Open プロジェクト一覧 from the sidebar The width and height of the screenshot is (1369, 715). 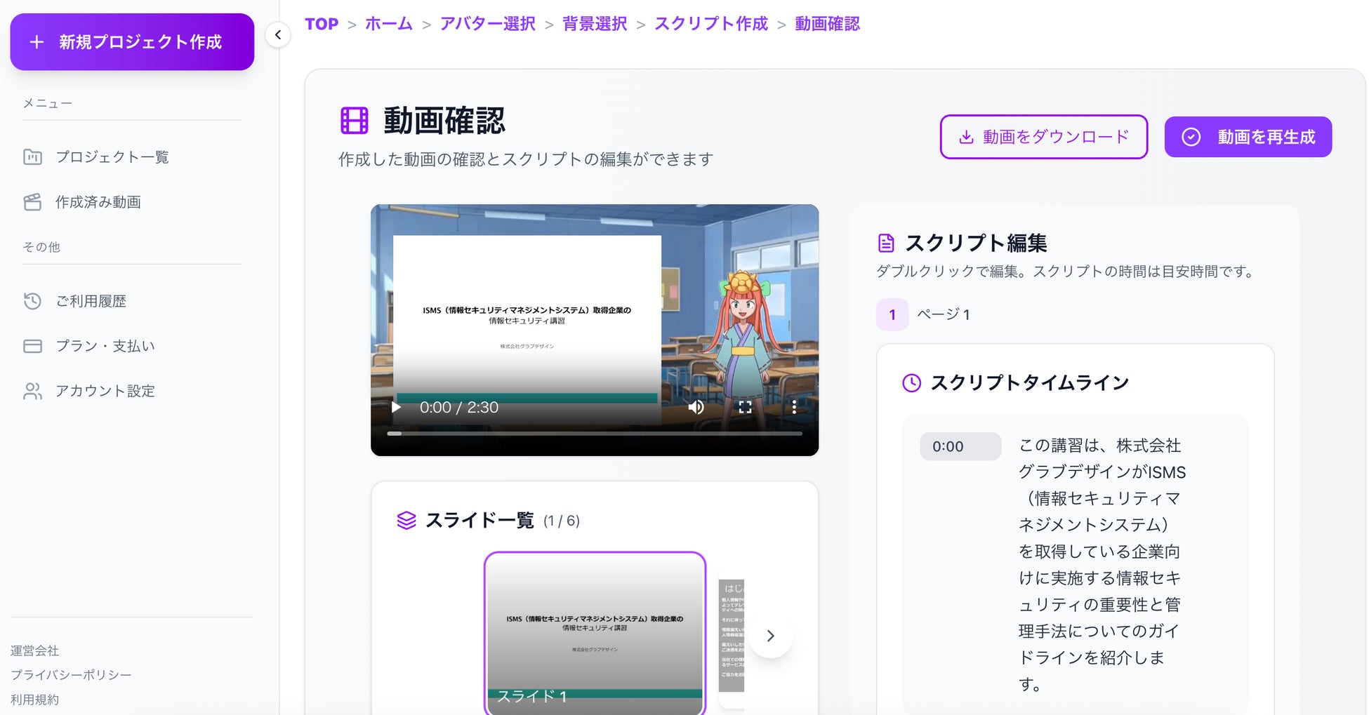[112, 157]
